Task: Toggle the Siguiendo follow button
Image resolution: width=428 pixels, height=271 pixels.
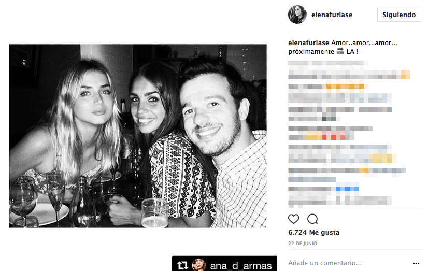Action: coord(399,15)
